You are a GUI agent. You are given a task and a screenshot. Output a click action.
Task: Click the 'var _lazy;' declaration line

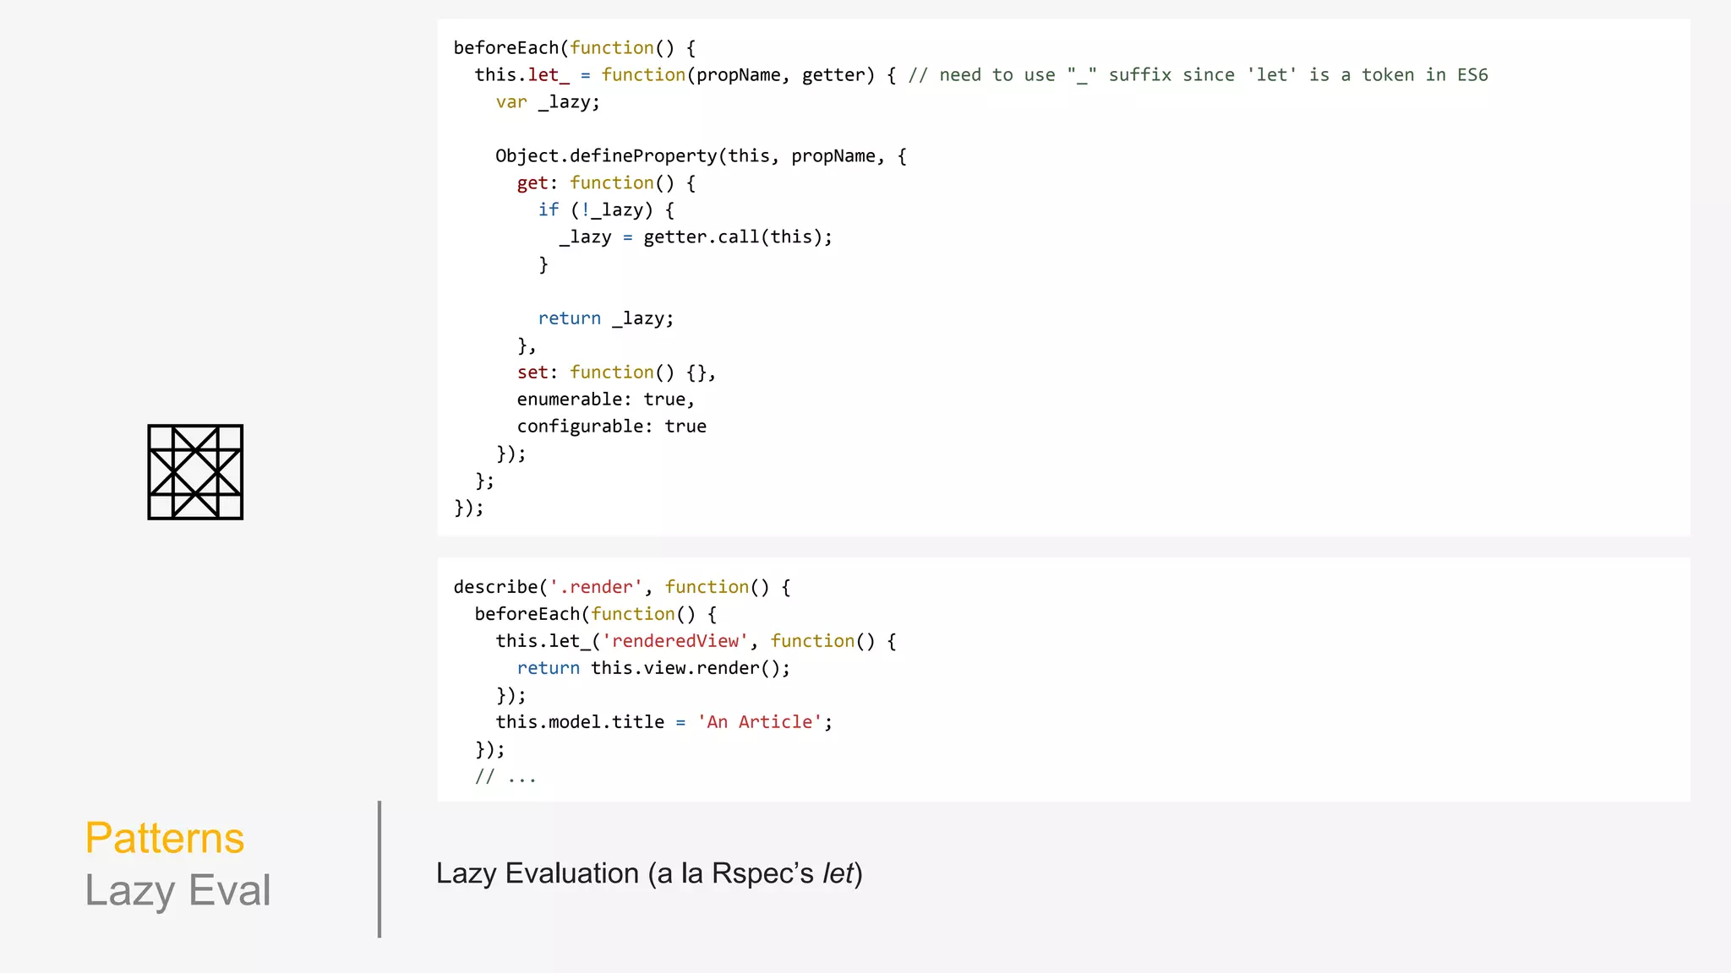[x=548, y=102]
